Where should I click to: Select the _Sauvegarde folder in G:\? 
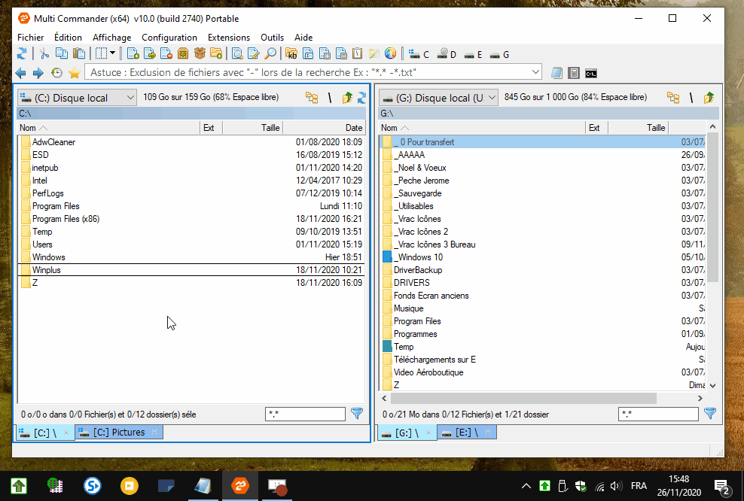tap(543, 193)
